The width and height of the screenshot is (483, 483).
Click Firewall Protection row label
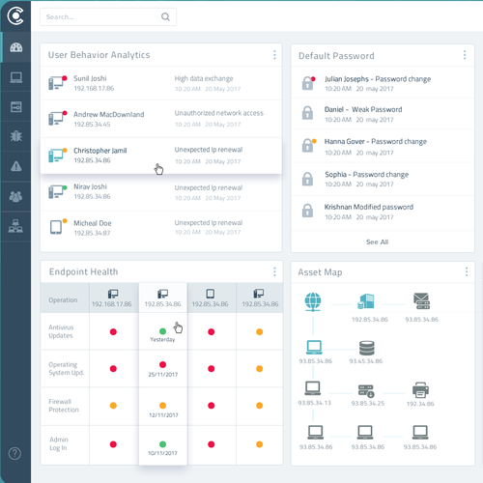coord(64,406)
